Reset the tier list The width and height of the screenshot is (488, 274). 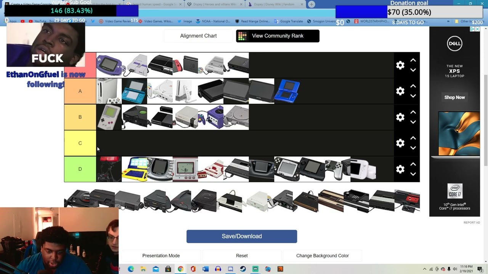(242, 256)
